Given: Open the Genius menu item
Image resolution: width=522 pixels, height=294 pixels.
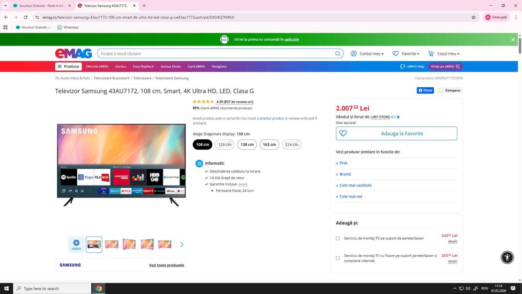Looking at the screenshot, I should 121,67.
